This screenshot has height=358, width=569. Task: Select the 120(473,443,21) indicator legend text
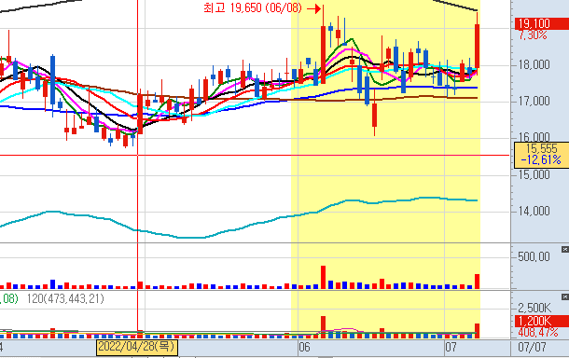click(x=65, y=299)
